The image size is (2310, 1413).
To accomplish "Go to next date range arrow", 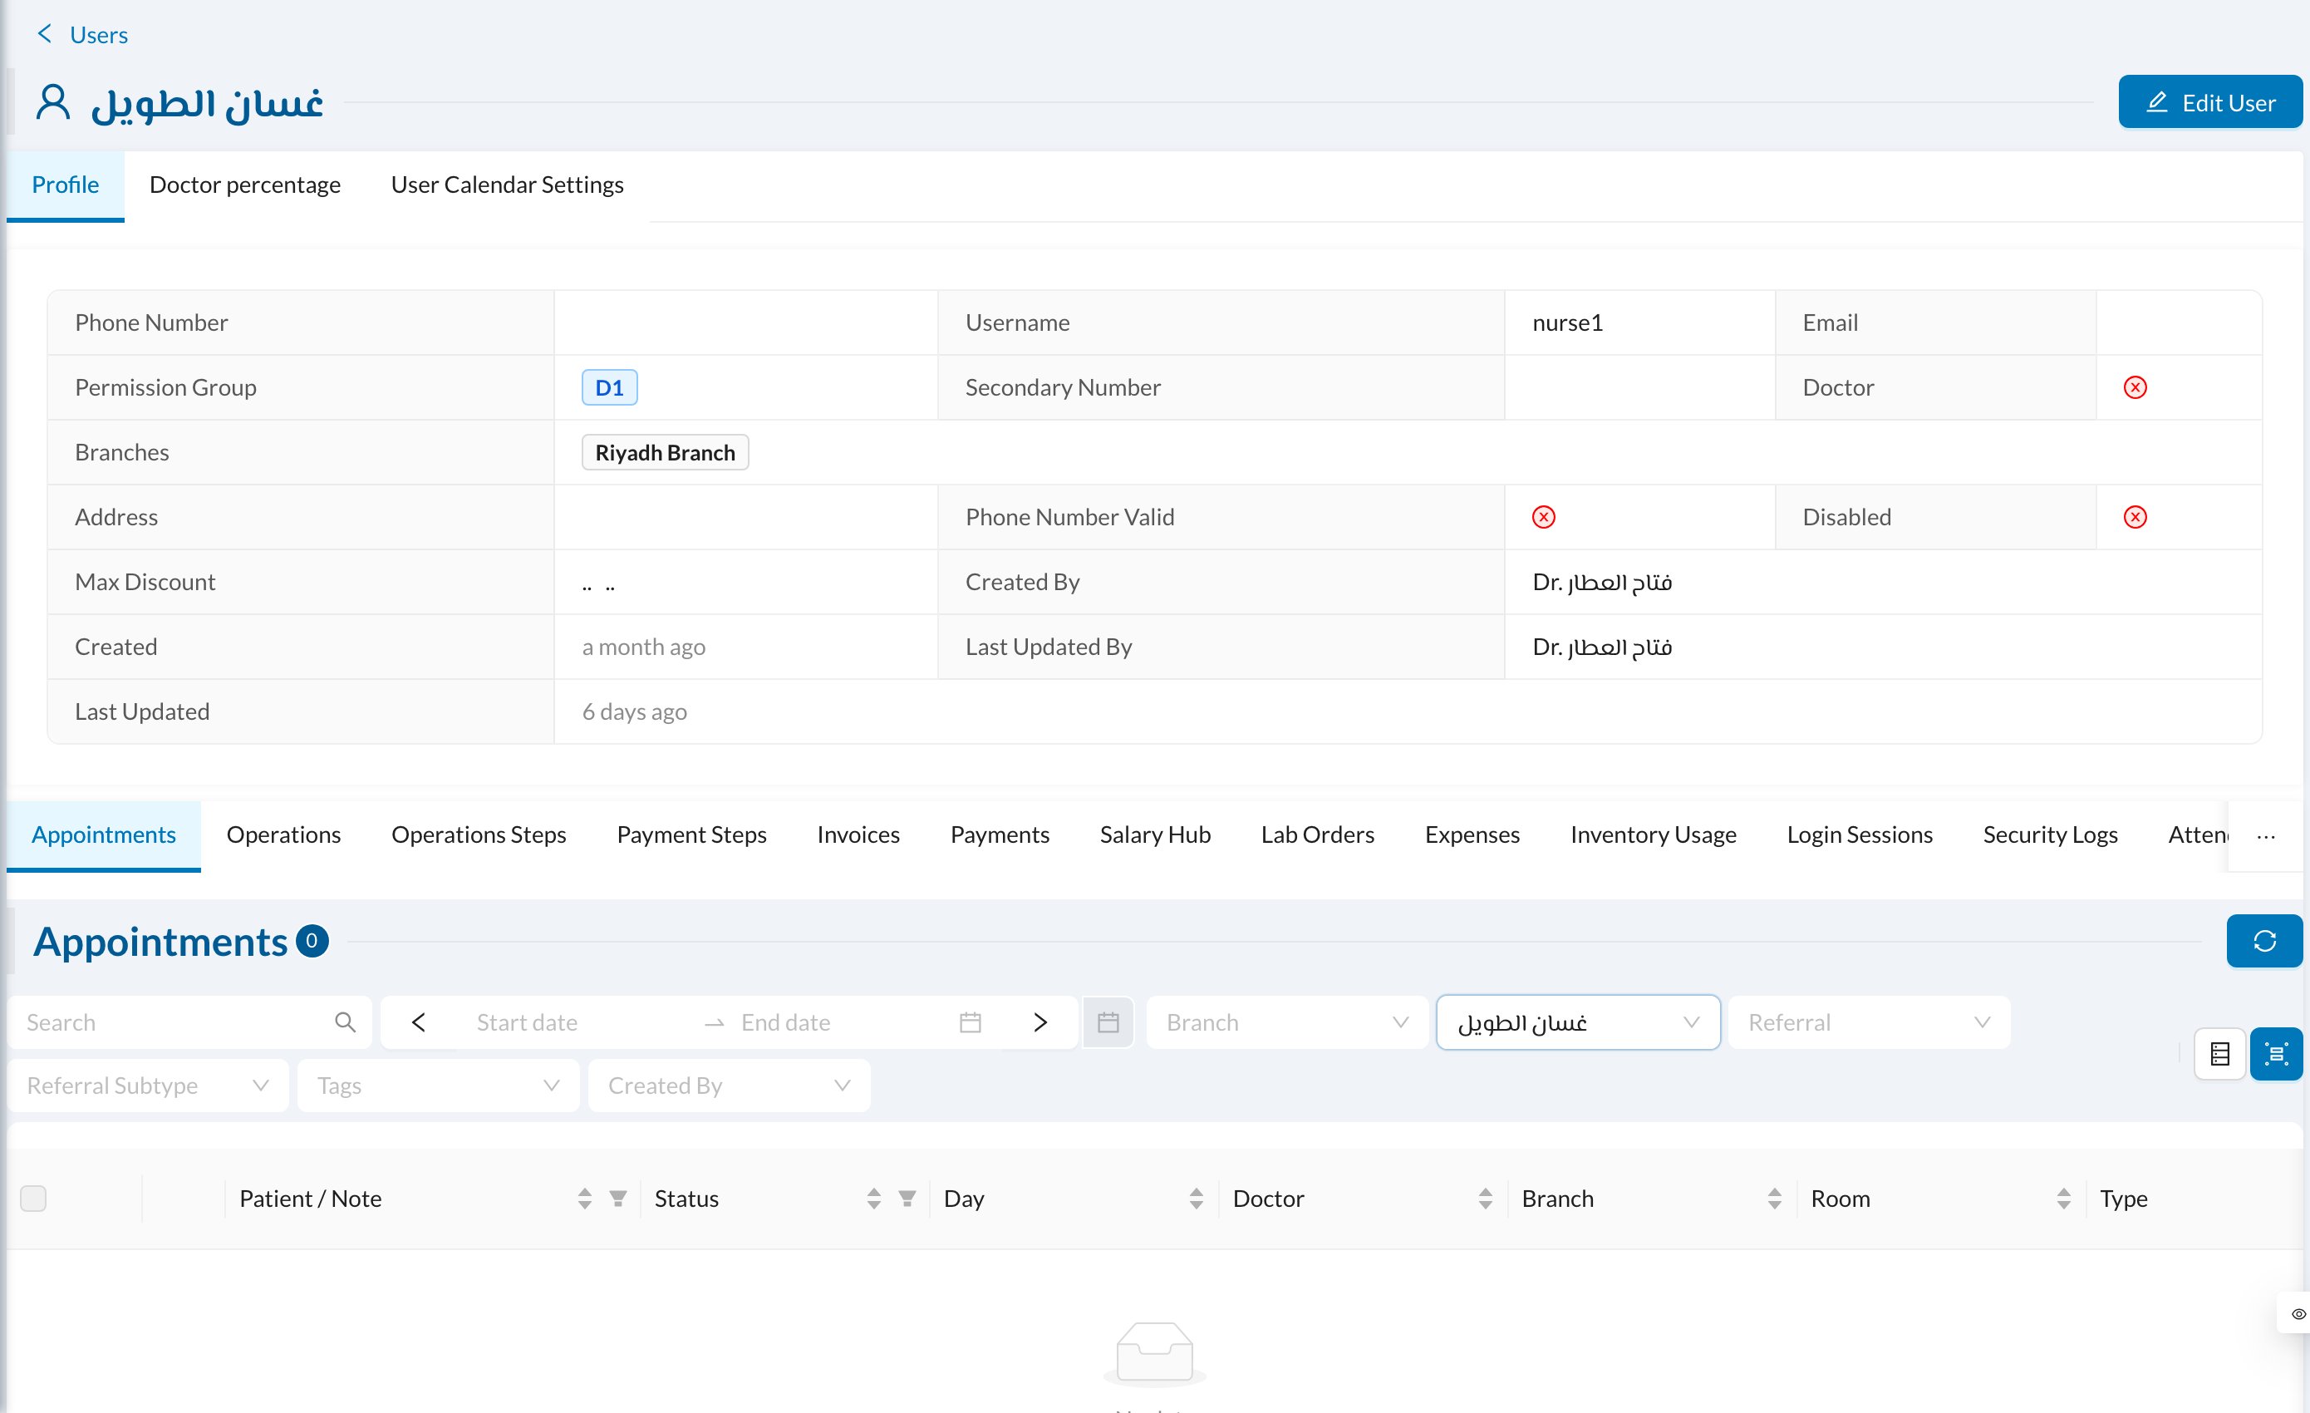I will (1039, 1022).
